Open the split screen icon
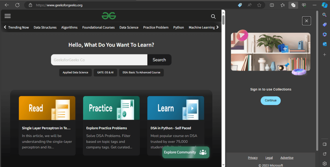330x167 pixels. [x=272, y=5]
